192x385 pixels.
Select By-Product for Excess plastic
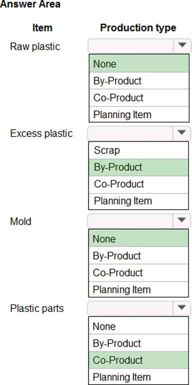coord(139,167)
